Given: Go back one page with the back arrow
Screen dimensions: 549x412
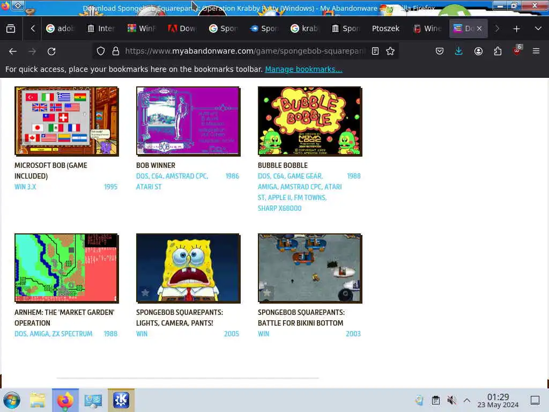Looking at the screenshot, I should tap(13, 51).
